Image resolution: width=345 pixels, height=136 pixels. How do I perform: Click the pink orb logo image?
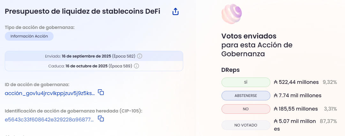[232, 14]
